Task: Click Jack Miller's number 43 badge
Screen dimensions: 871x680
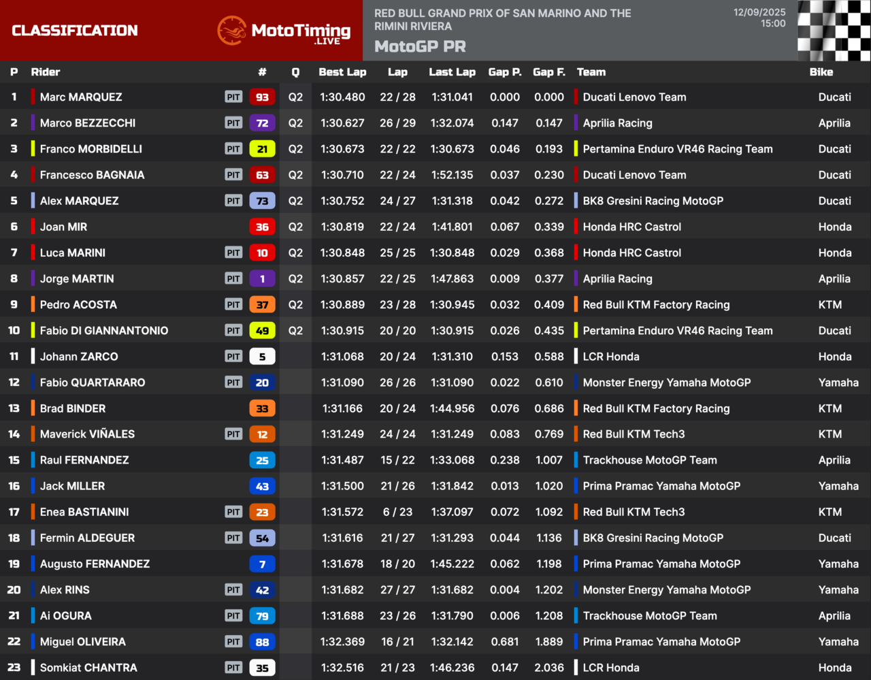Action: [x=262, y=486]
